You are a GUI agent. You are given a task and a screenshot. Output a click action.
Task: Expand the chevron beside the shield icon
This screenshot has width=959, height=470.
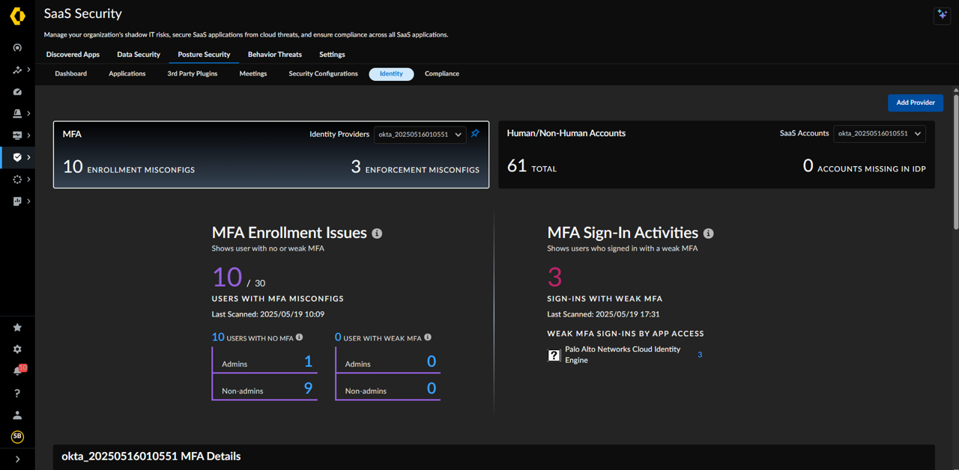(x=28, y=157)
